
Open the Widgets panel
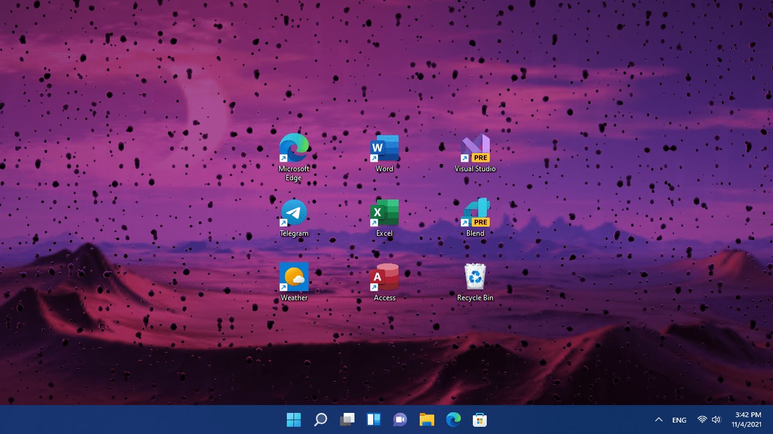[374, 420]
